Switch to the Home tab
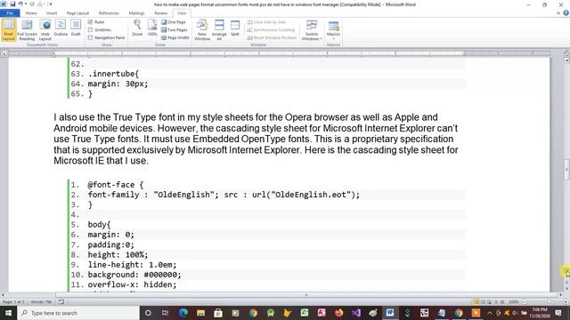The image size is (570, 320). [31, 13]
